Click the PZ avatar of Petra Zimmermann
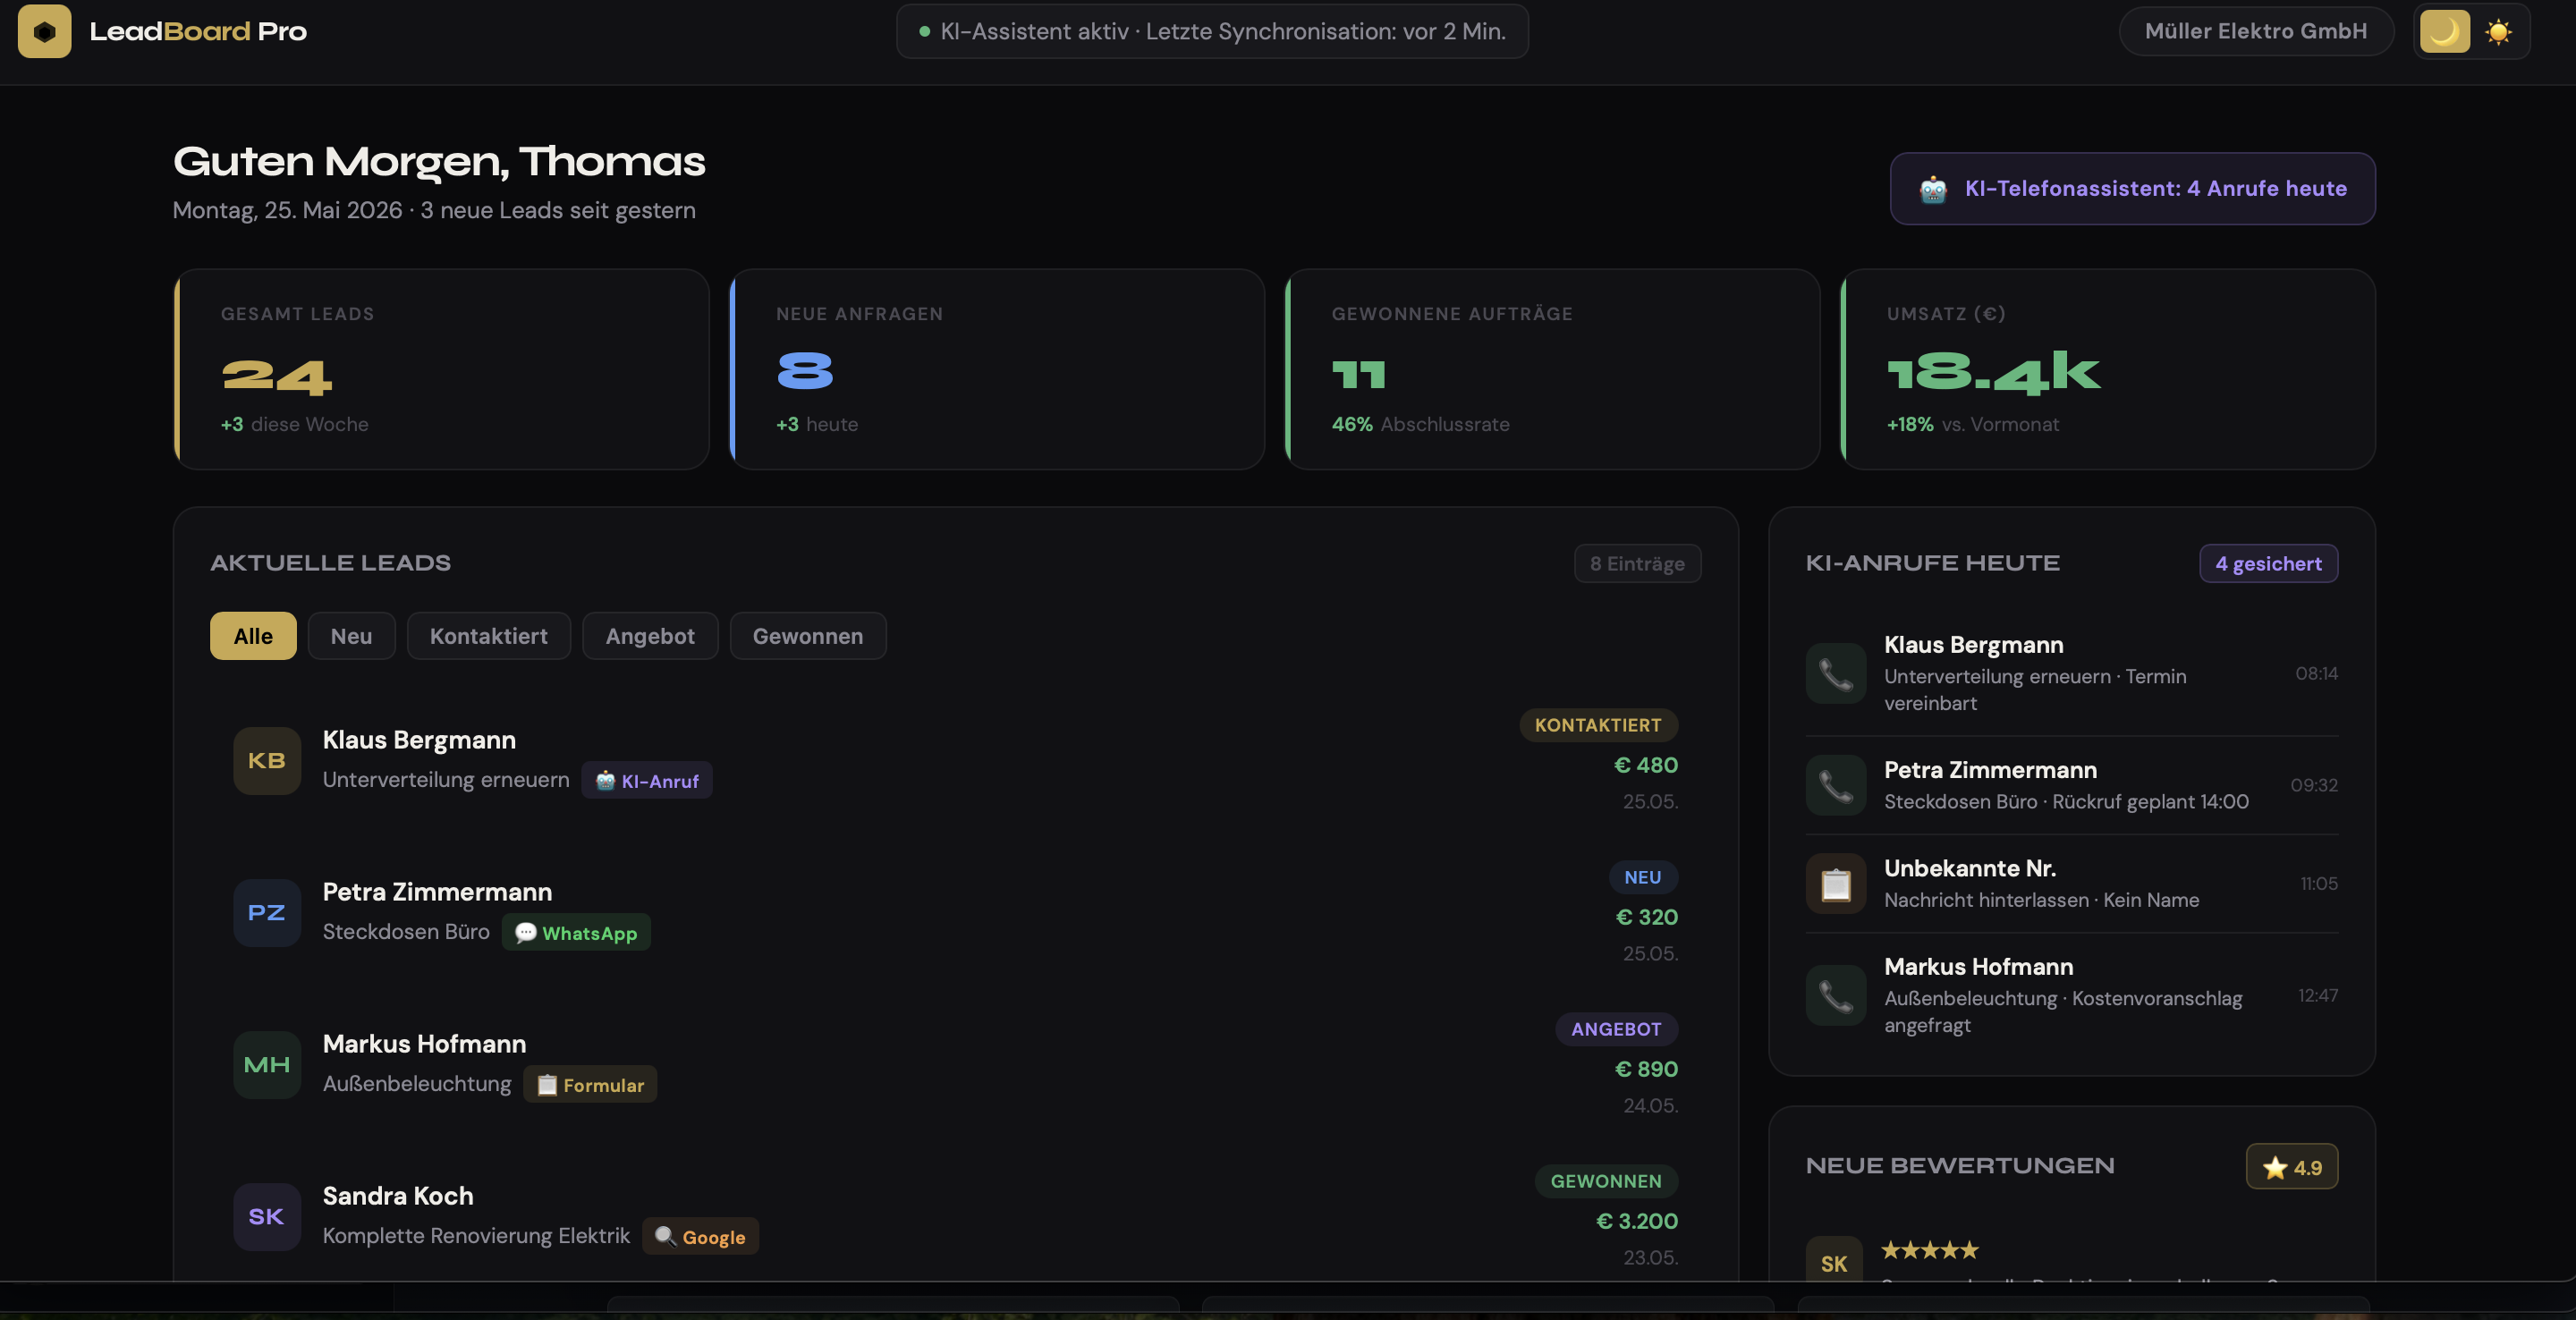Screen dimensions: 2576x1320 click(267, 913)
